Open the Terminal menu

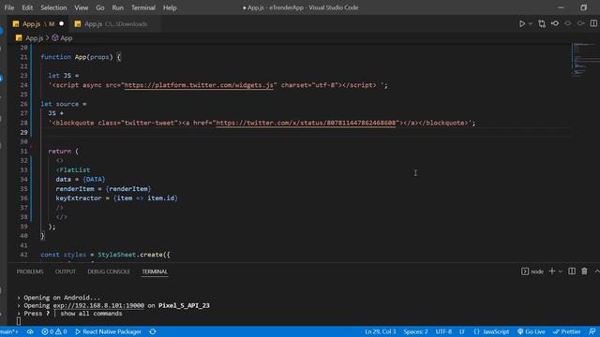143,7
